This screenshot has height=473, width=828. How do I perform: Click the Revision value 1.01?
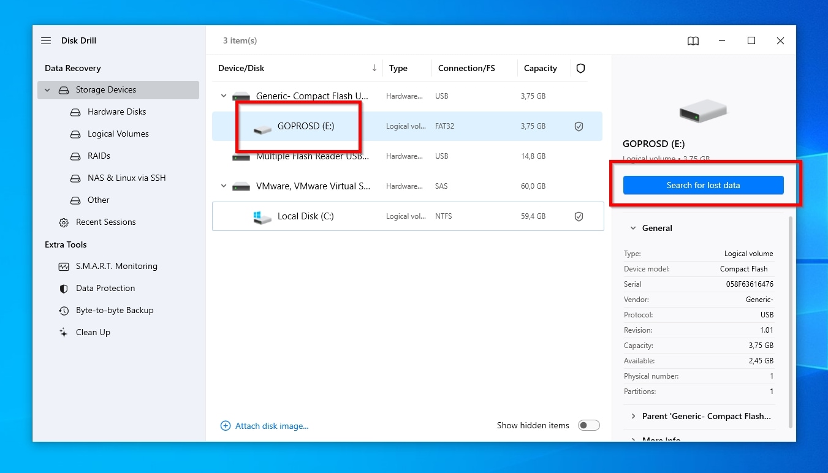[766, 330]
